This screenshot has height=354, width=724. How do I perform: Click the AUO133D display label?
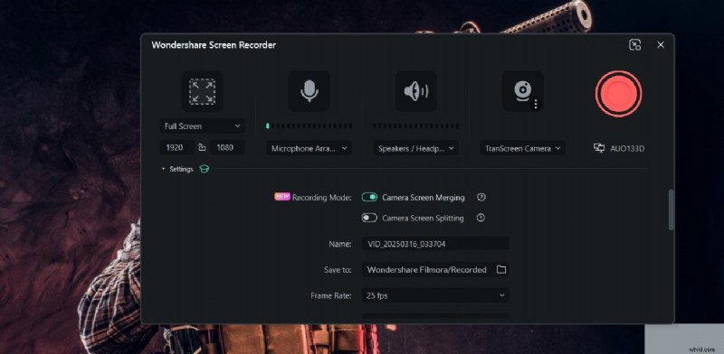[x=627, y=148]
